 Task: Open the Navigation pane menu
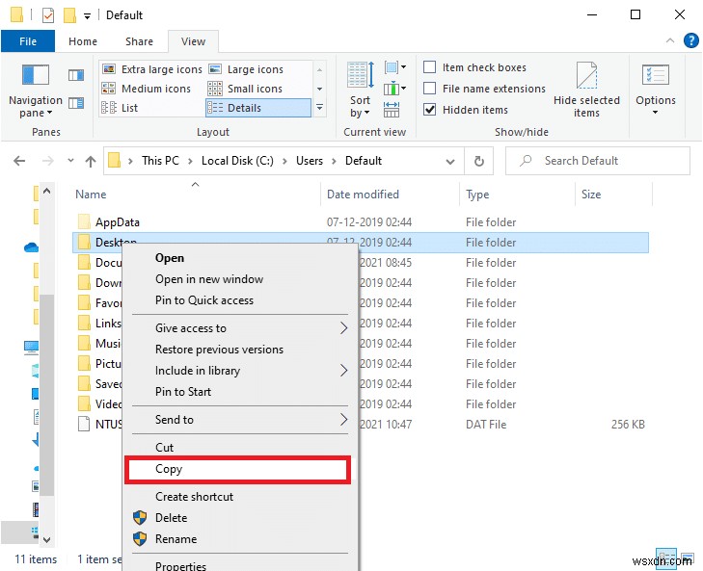(x=36, y=90)
